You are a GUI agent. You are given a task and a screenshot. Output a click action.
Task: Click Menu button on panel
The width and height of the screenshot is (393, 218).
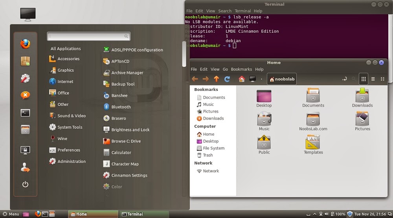coord(11,214)
